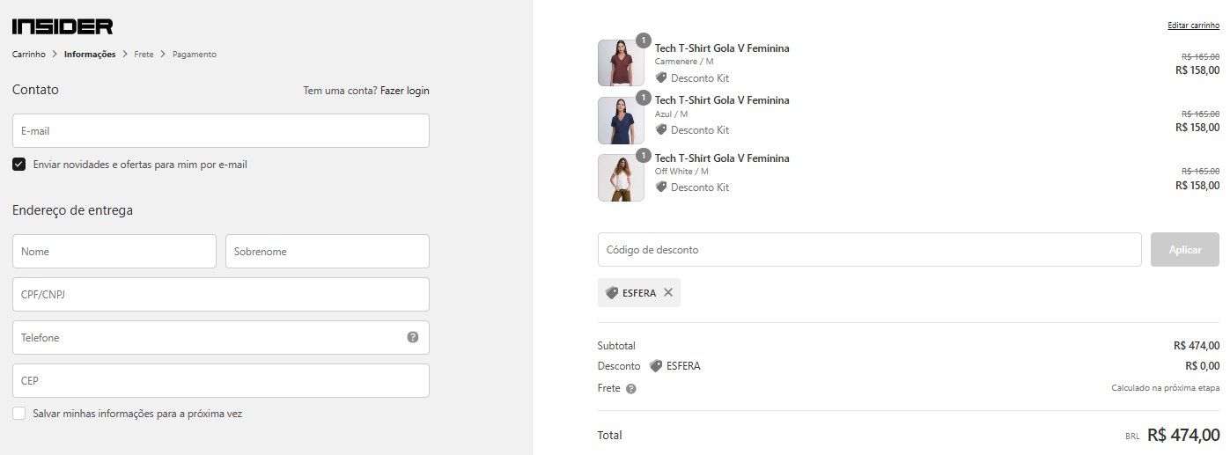Click the Desconto Kit tag icon for Carmenere shirt
This screenshot has height=455, width=1230.
[x=661, y=77]
